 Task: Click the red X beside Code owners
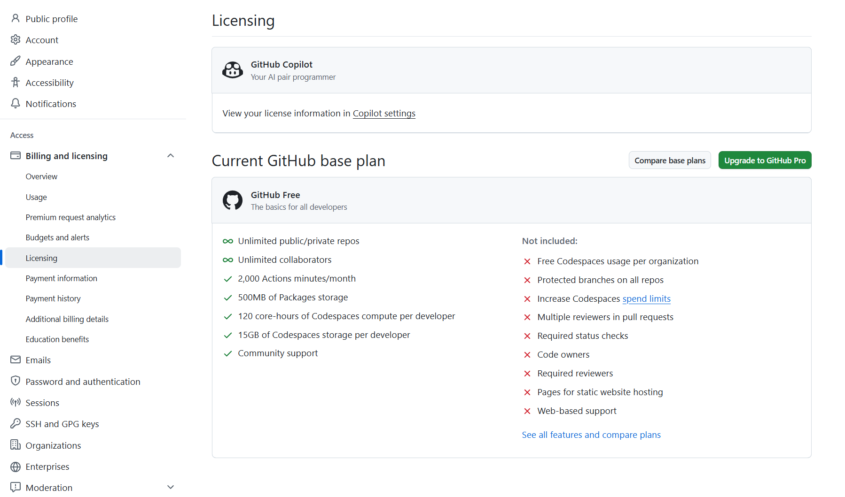[x=527, y=355]
